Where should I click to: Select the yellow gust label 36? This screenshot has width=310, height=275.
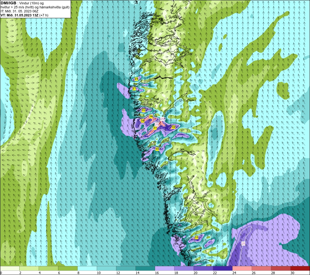click(x=143, y=120)
